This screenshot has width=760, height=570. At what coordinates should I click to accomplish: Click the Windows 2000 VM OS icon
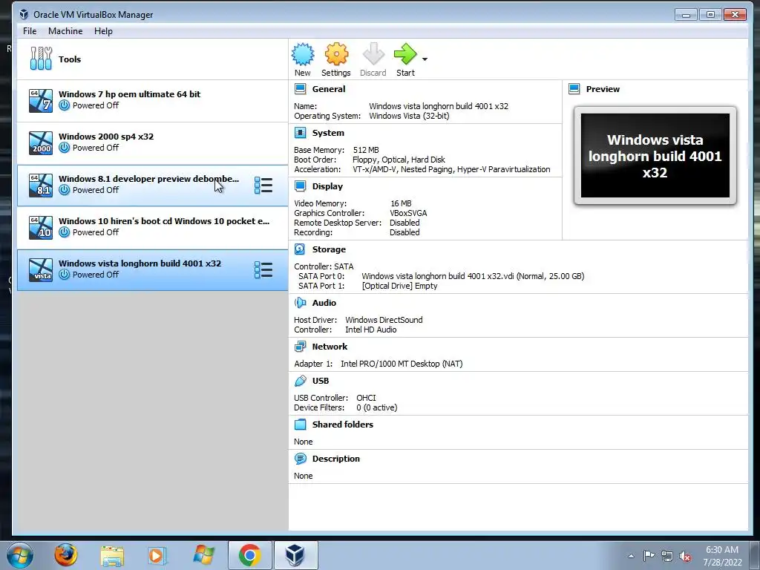point(41,143)
